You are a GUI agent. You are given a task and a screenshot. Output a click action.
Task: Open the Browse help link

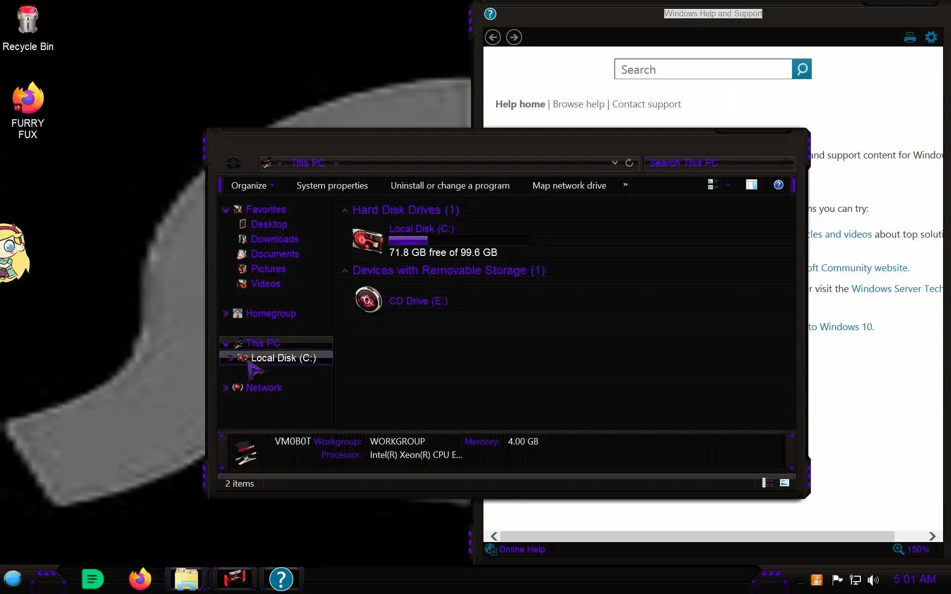[579, 104]
